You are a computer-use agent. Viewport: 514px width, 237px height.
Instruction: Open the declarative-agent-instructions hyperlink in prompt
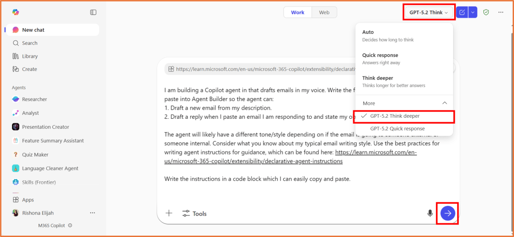tap(290, 157)
